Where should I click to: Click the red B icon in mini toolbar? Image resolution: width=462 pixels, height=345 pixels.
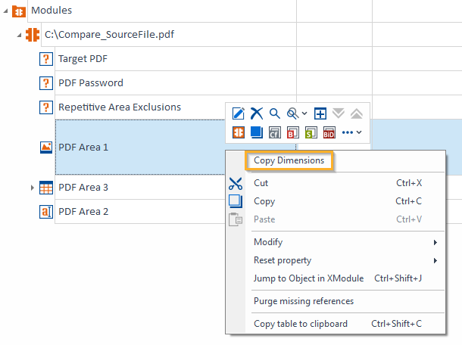coord(292,132)
